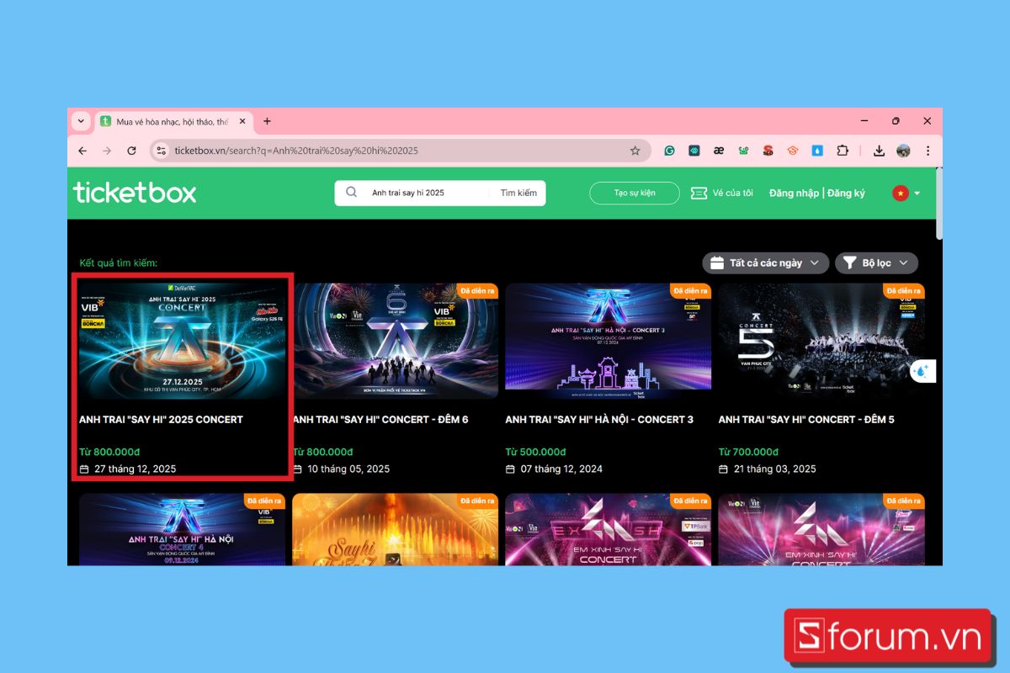1010x673 pixels.
Task: Click the date "10 tháng 05, 2025"
Action: (x=348, y=469)
